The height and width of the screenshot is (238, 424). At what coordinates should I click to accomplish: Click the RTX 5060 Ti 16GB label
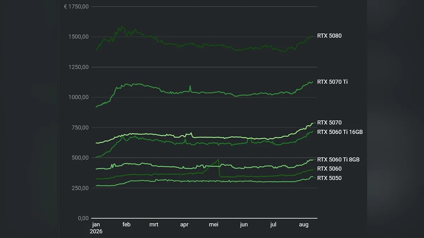pyautogui.click(x=340, y=132)
